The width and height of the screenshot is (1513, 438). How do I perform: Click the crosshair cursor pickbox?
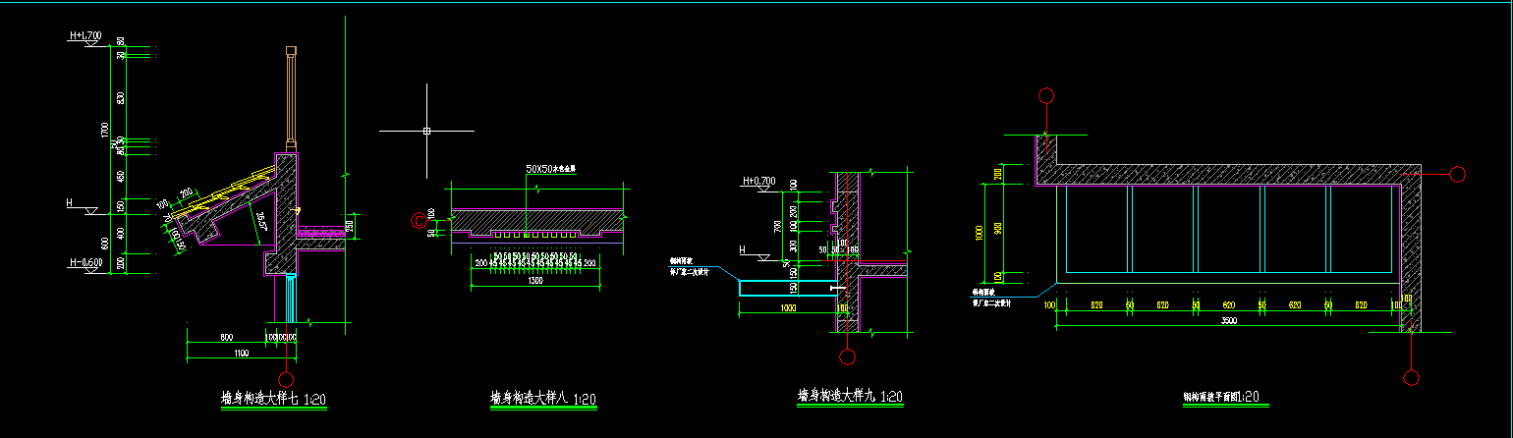coord(426,131)
